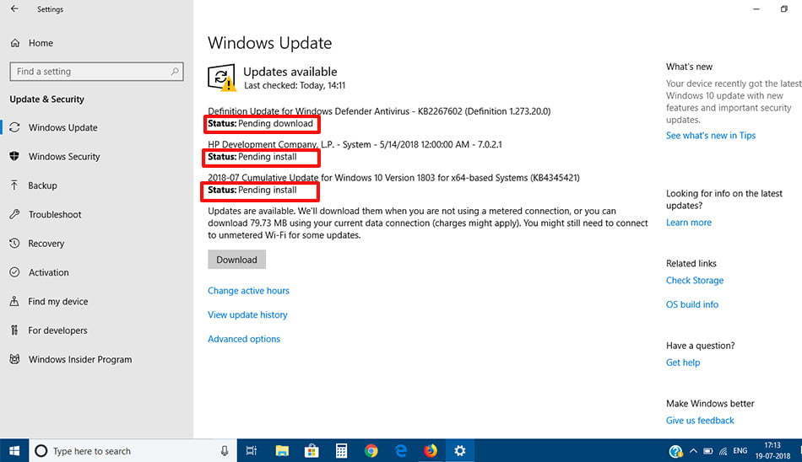Open the Activation section

point(49,272)
